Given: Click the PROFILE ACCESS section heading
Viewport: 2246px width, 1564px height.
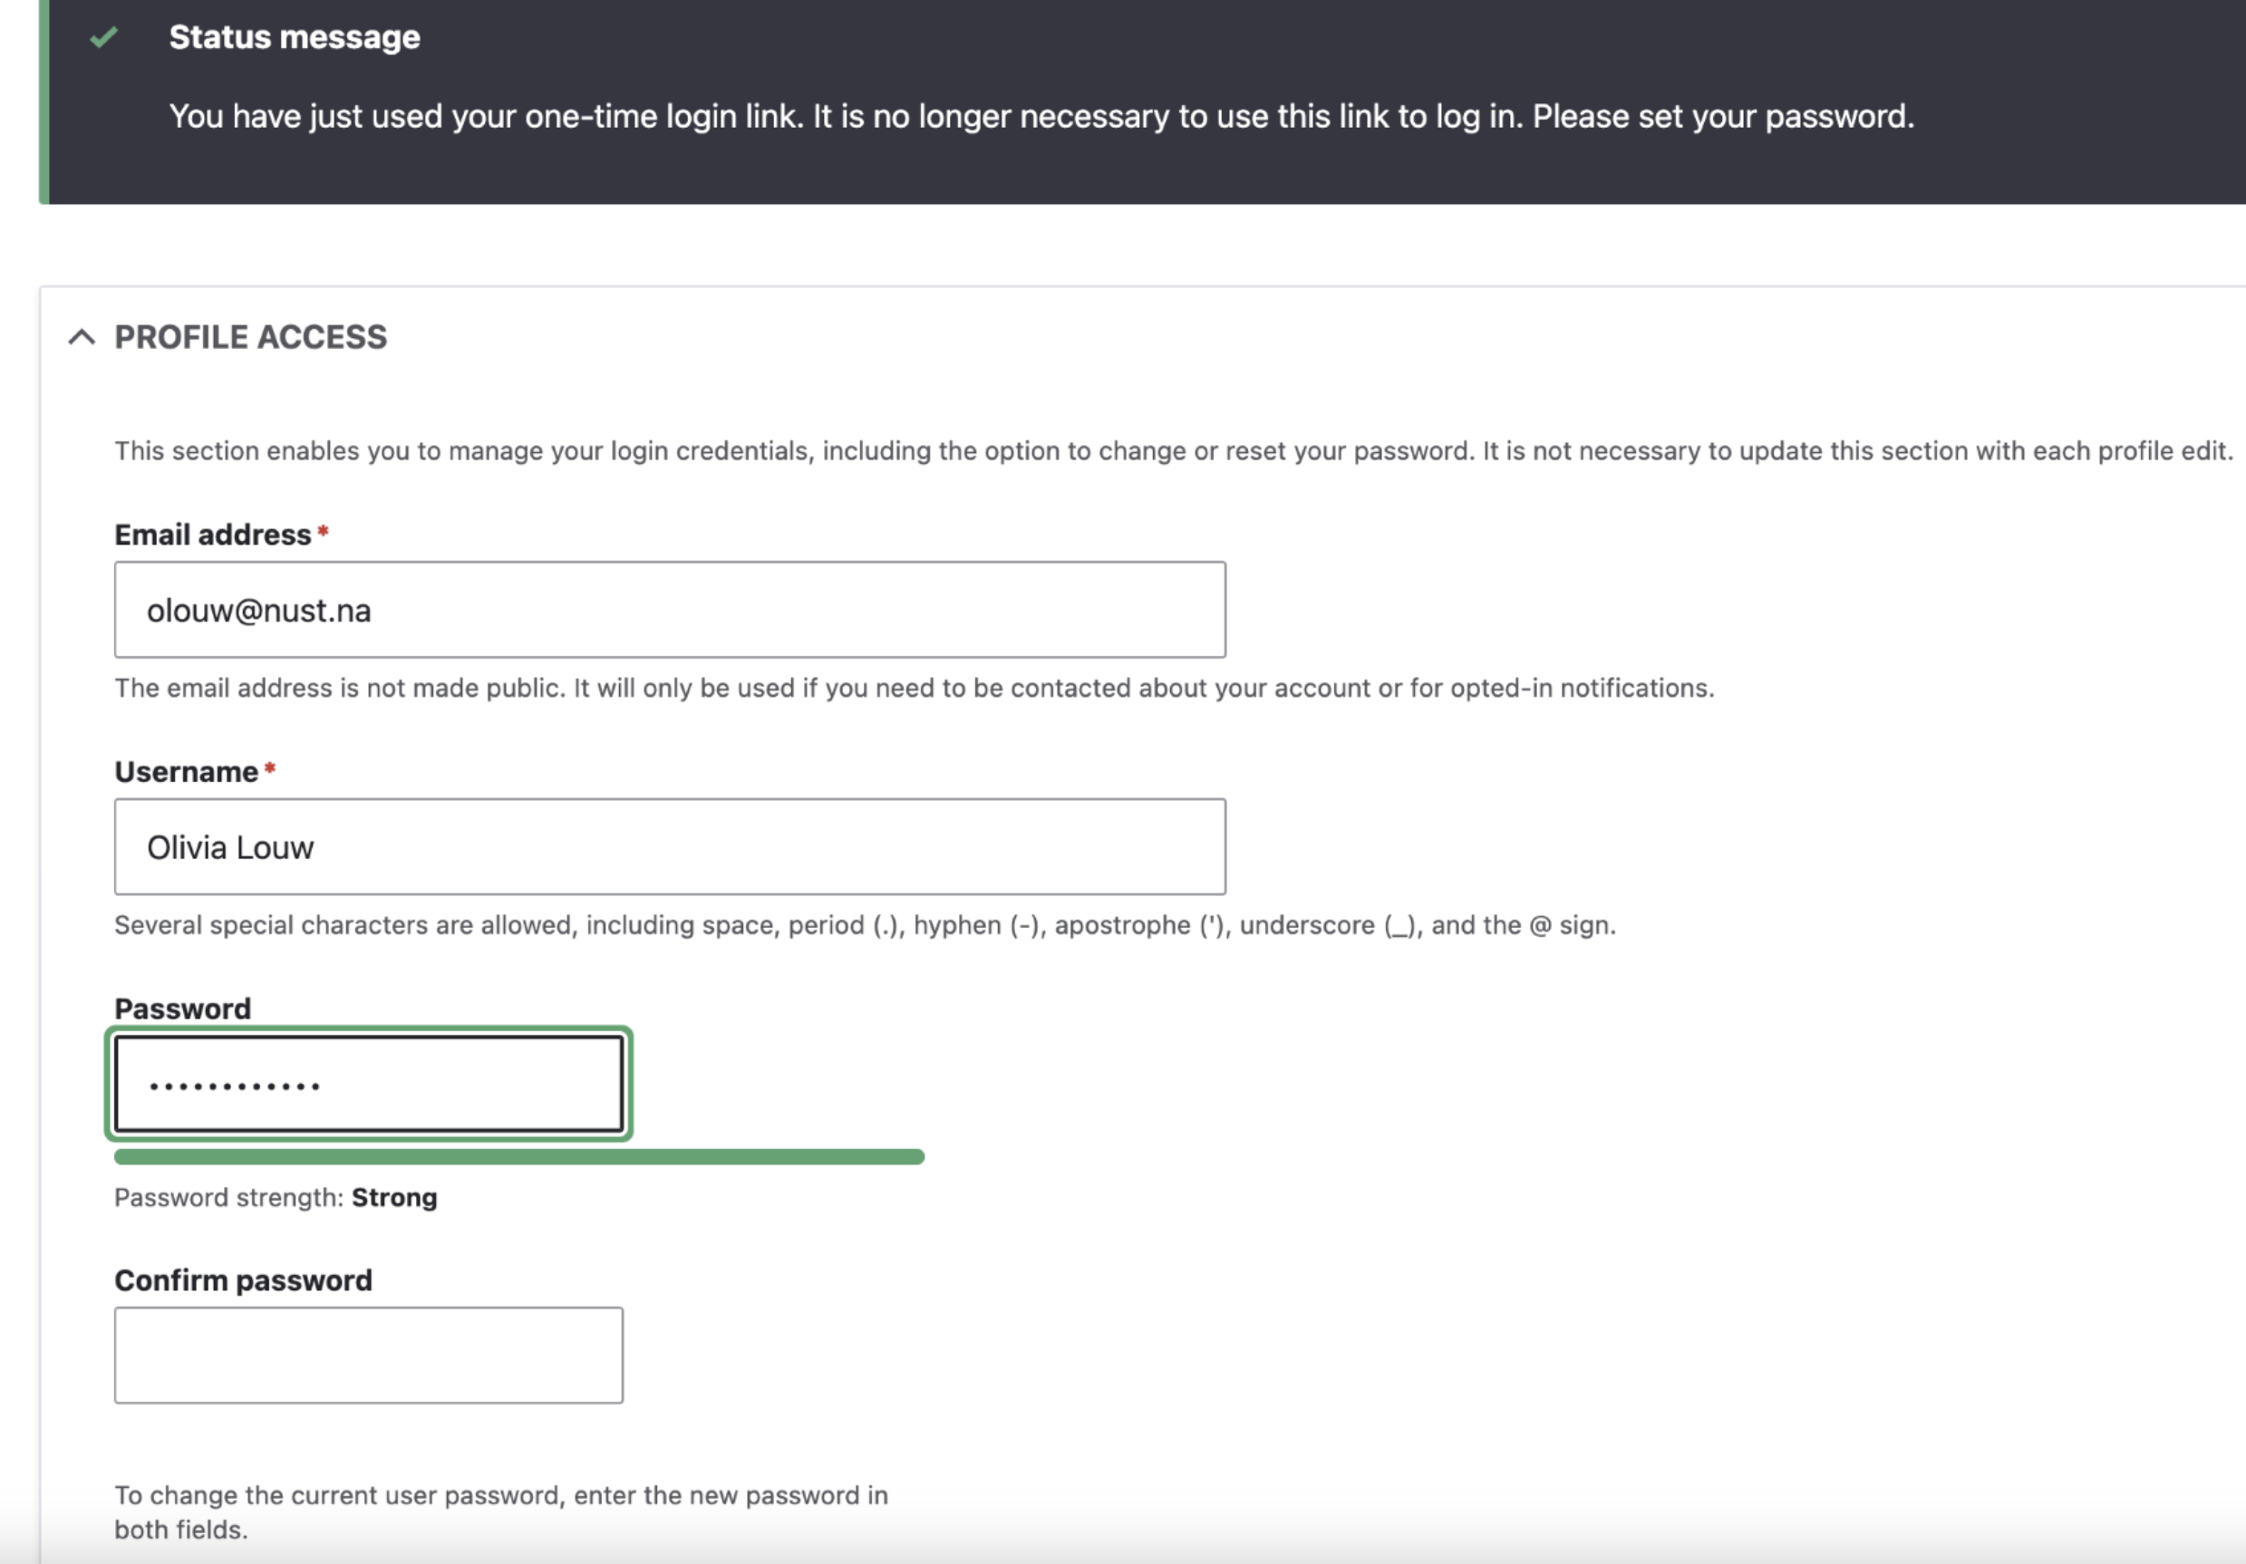Looking at the screenshot, I should pyautogui.click(x=250, y=337).
